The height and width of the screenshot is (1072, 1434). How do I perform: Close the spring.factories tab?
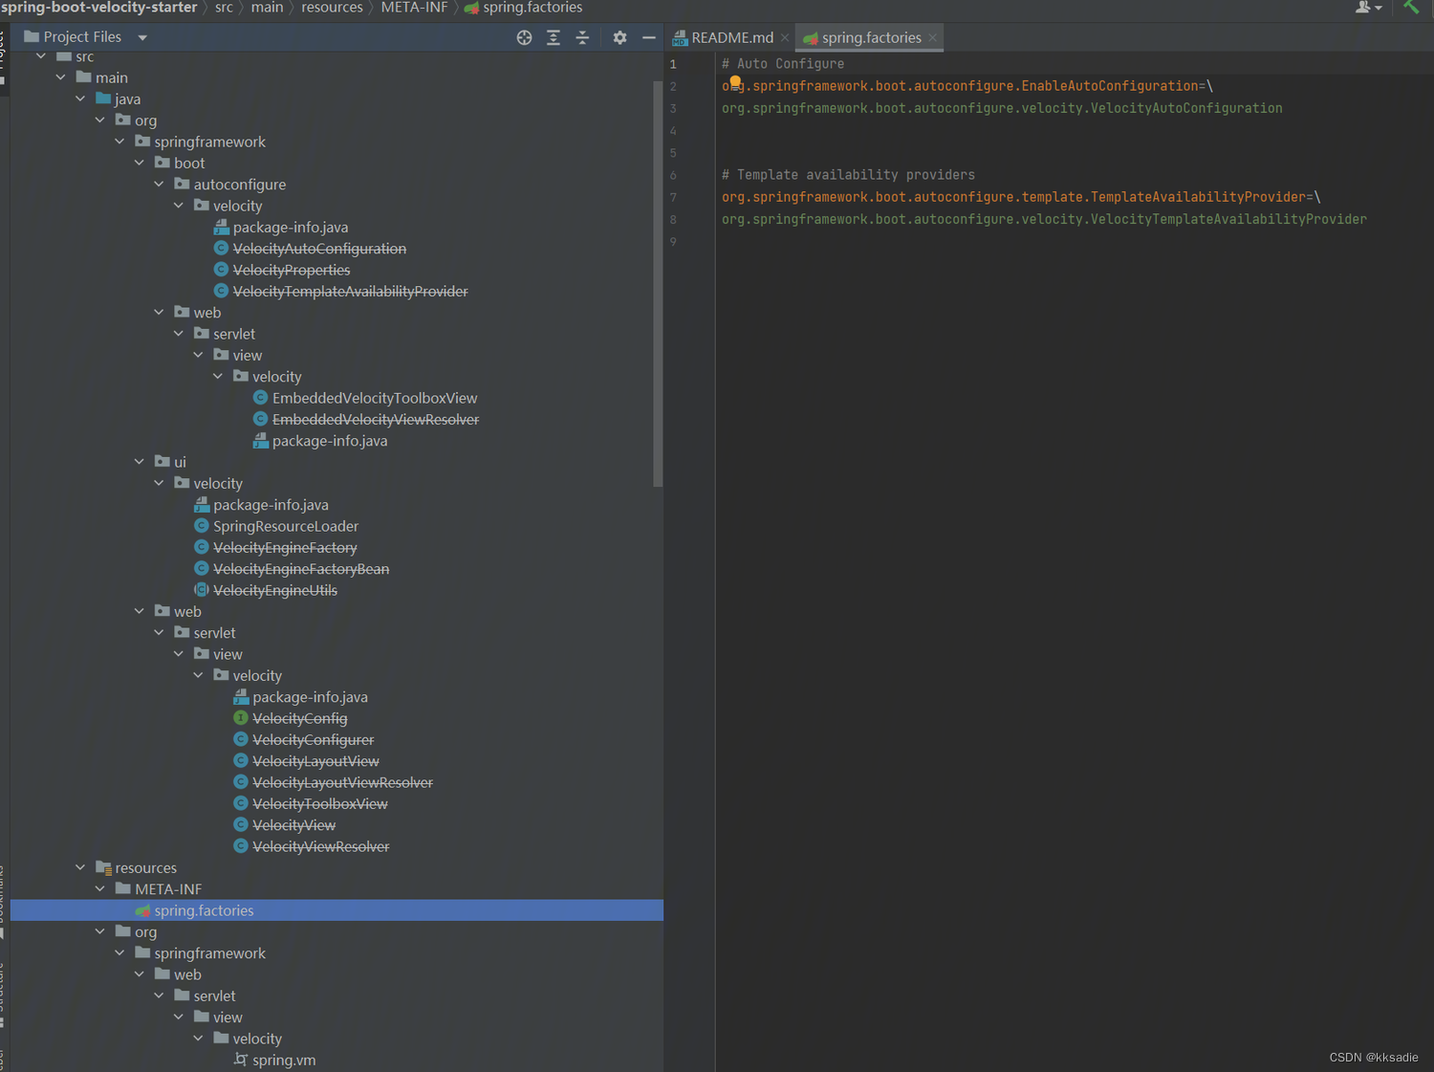pos(932,38)
